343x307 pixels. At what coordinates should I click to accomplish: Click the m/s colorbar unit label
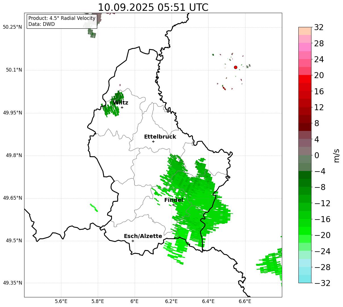(x=336, y=155)
